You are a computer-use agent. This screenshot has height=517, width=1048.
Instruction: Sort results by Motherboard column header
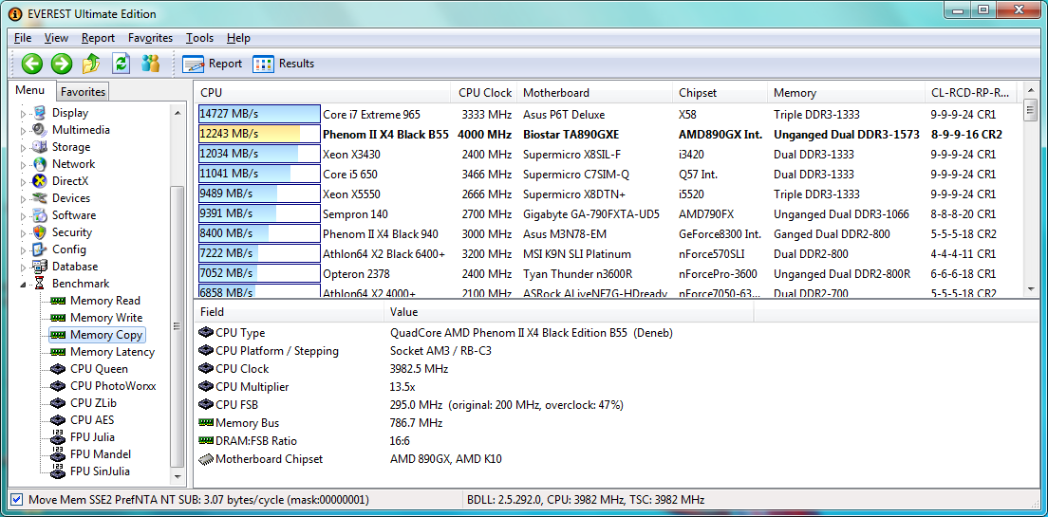tap(595, 93)
